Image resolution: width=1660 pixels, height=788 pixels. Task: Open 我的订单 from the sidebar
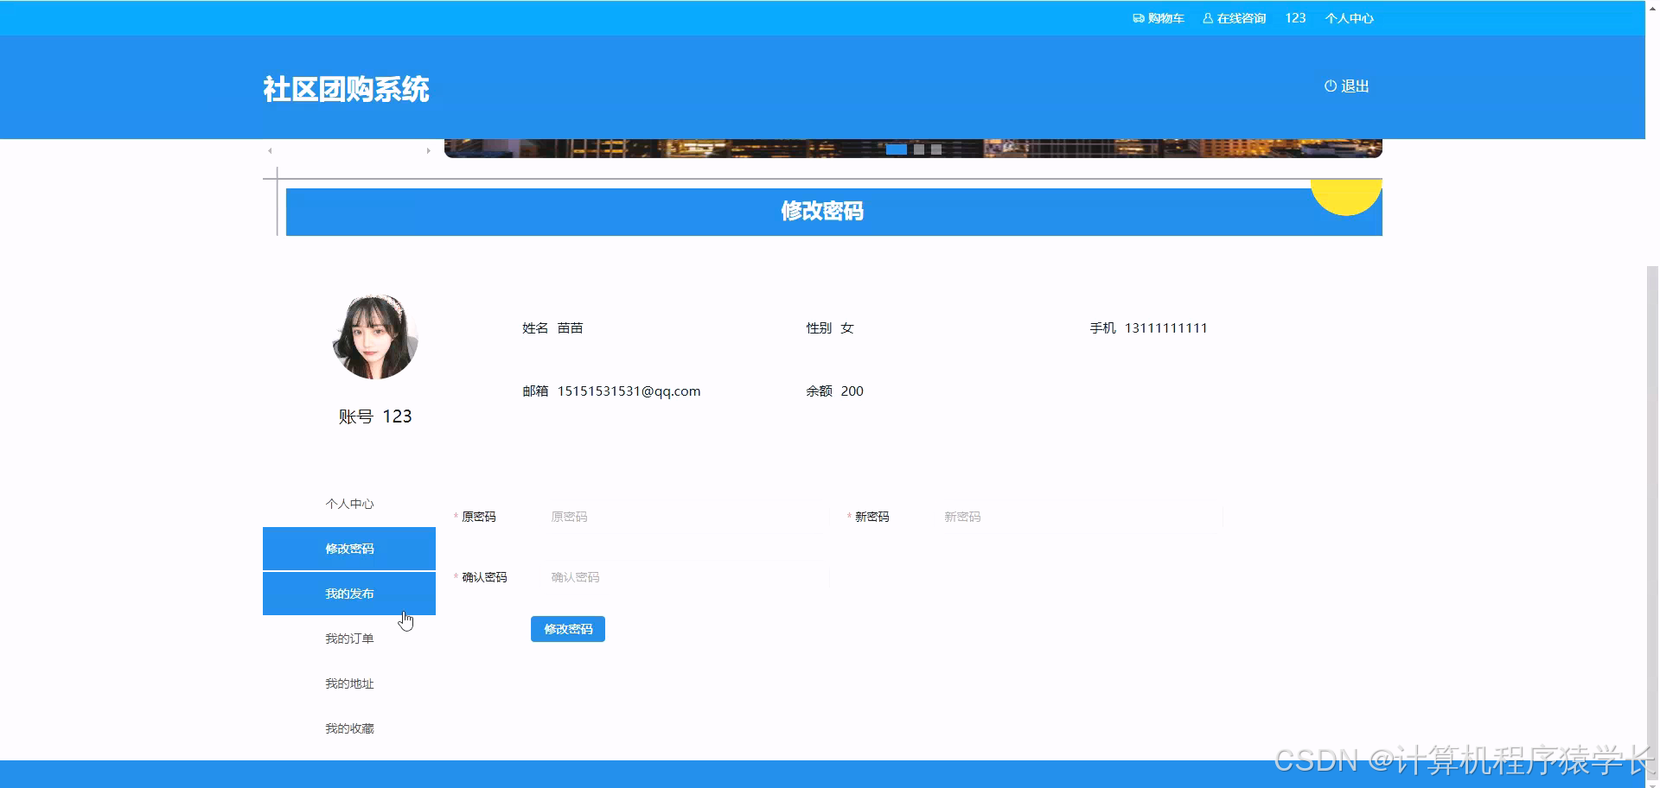click(348, 638)
